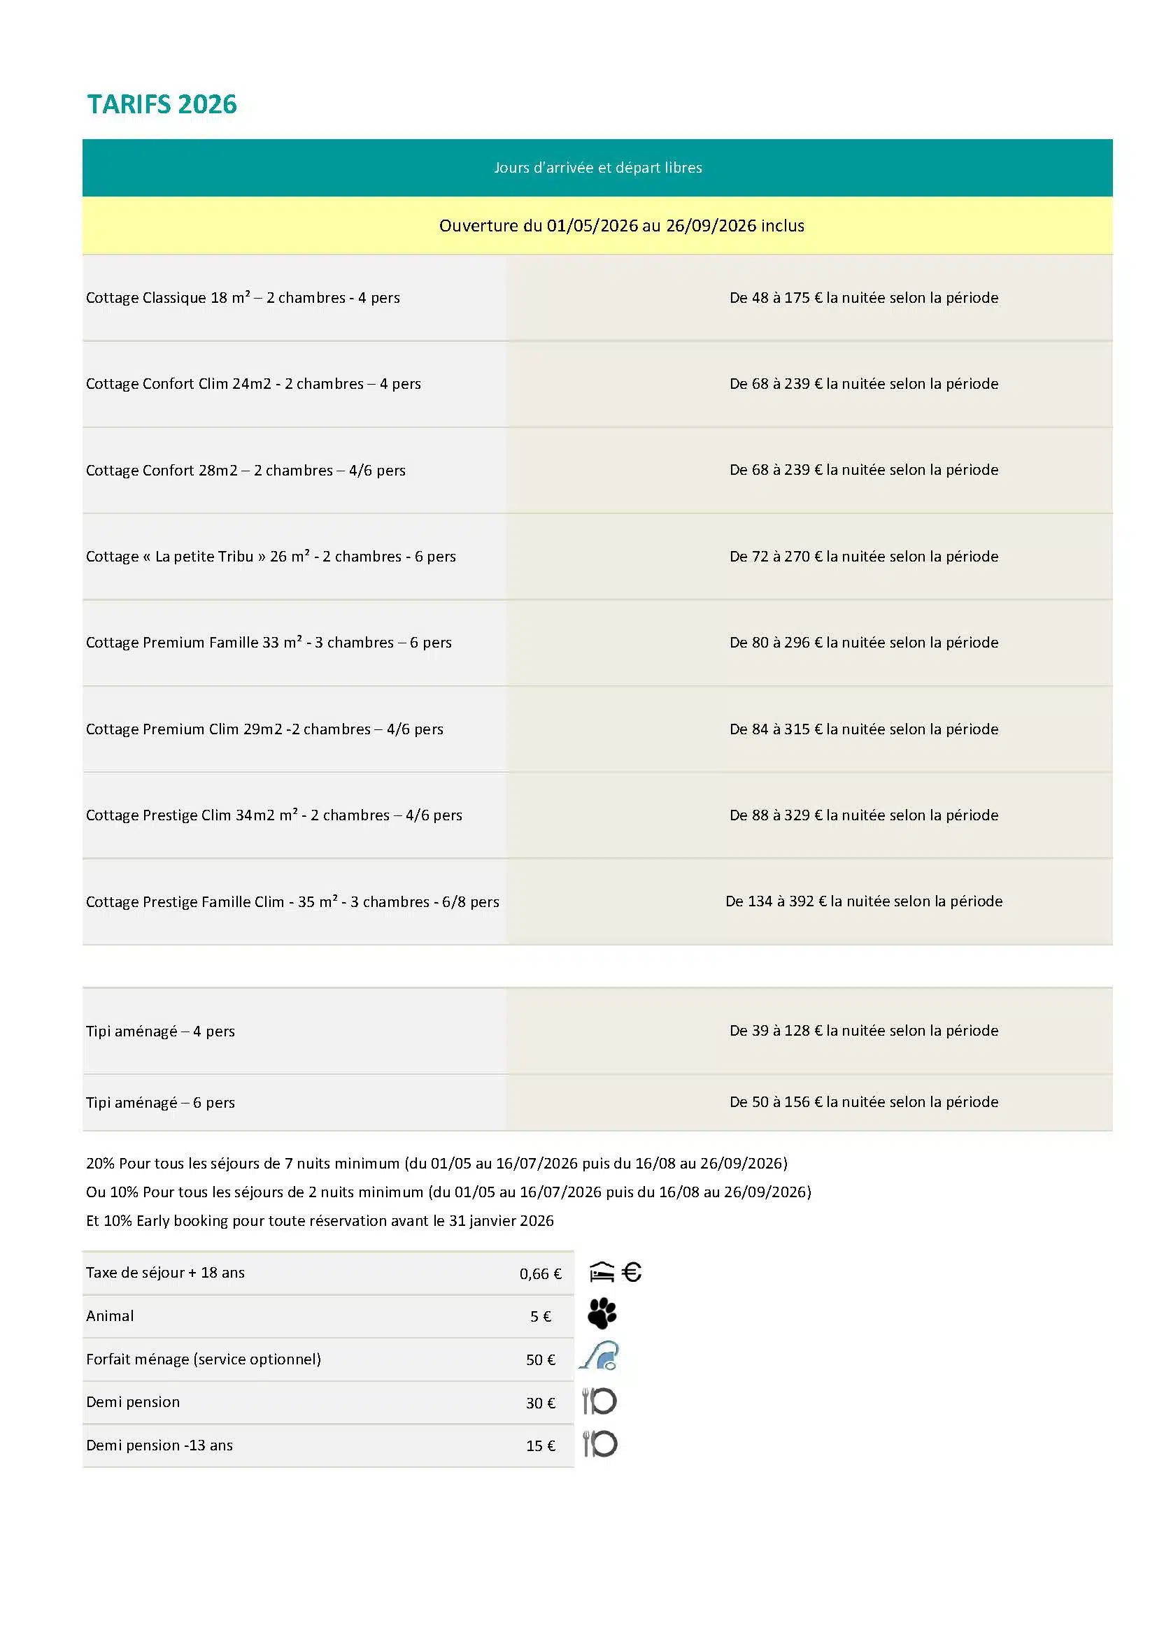The image size is (1157, 1635).
Task: Click the teal banner 'Jours d'arrivée et départ libres'
Action: (597, 168)
